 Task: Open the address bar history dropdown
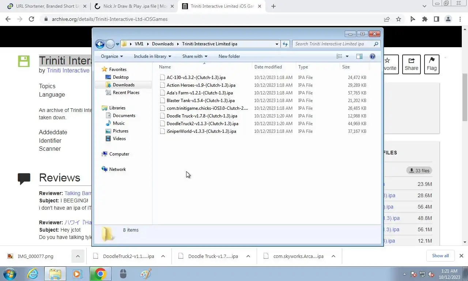pyautogui.click(x=277, y=44)
